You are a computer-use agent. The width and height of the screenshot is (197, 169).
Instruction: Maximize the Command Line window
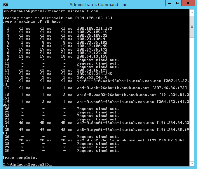click(177, 3)
